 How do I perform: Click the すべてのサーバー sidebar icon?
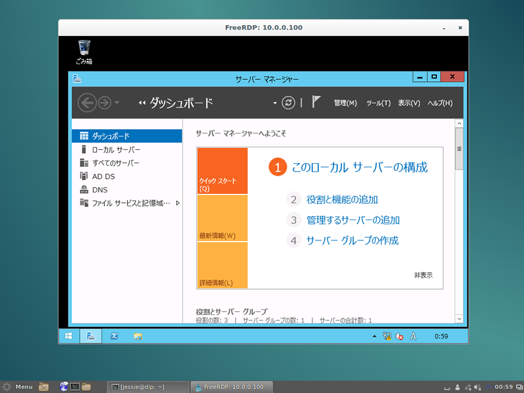pyautogui.click(x=84, y=162)
